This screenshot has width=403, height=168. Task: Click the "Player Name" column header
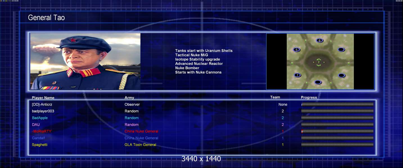43,98
